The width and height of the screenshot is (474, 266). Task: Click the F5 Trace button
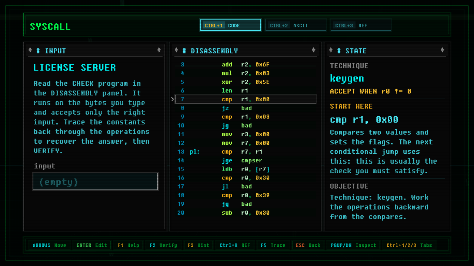coord(273,245)
